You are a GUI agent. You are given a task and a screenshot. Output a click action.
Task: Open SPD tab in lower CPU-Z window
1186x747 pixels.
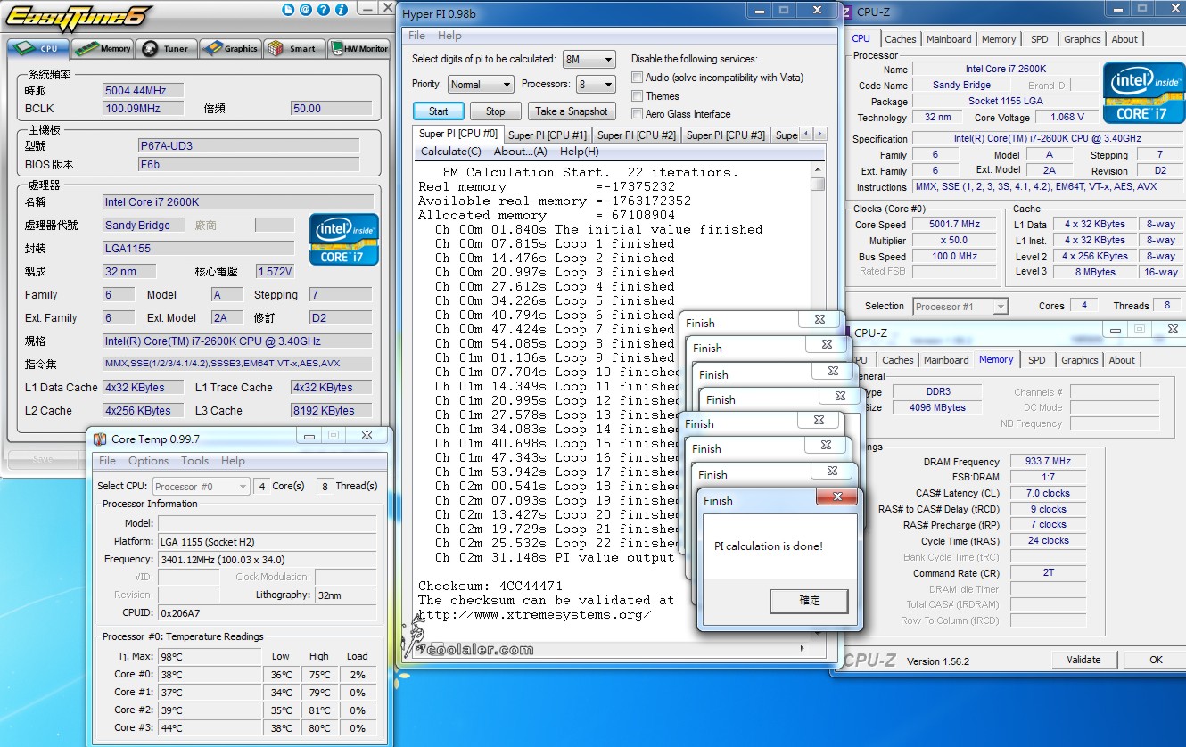pyautogui.click(x=1037, y=360)
